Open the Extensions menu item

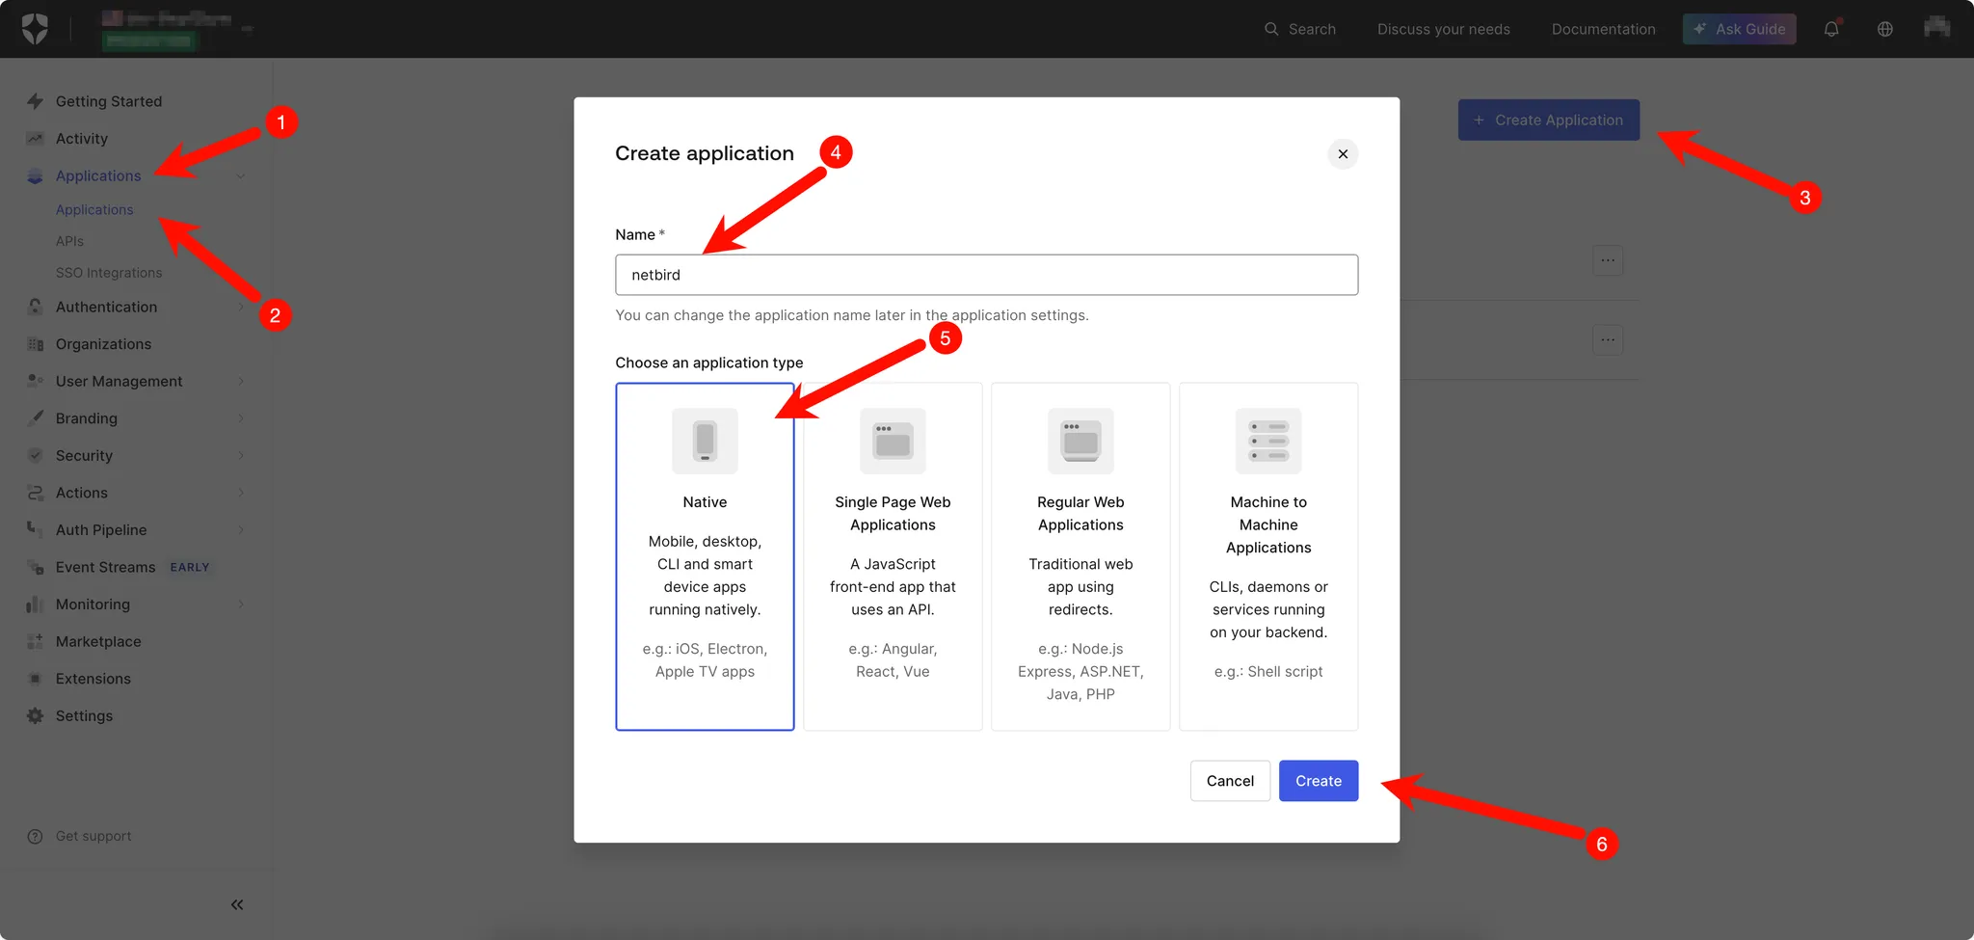tap(93, 679)
